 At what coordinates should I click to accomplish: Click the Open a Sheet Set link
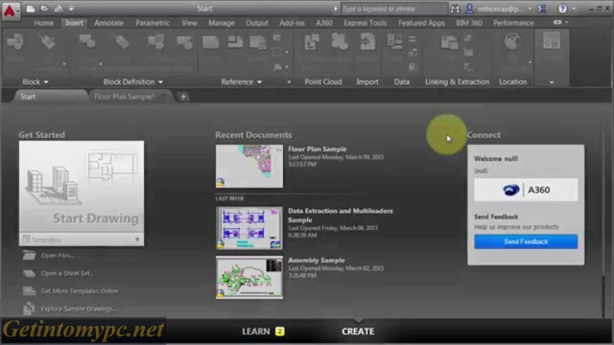click(67, 273)
